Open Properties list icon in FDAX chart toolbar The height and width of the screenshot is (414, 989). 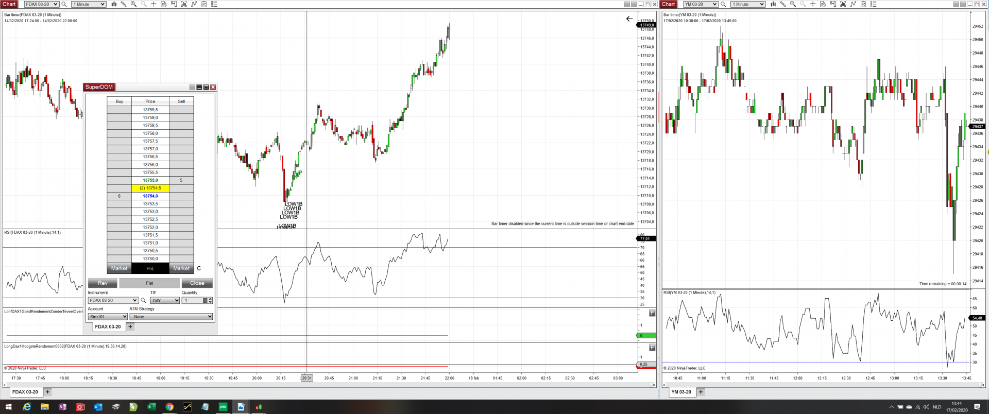point(214,4)
